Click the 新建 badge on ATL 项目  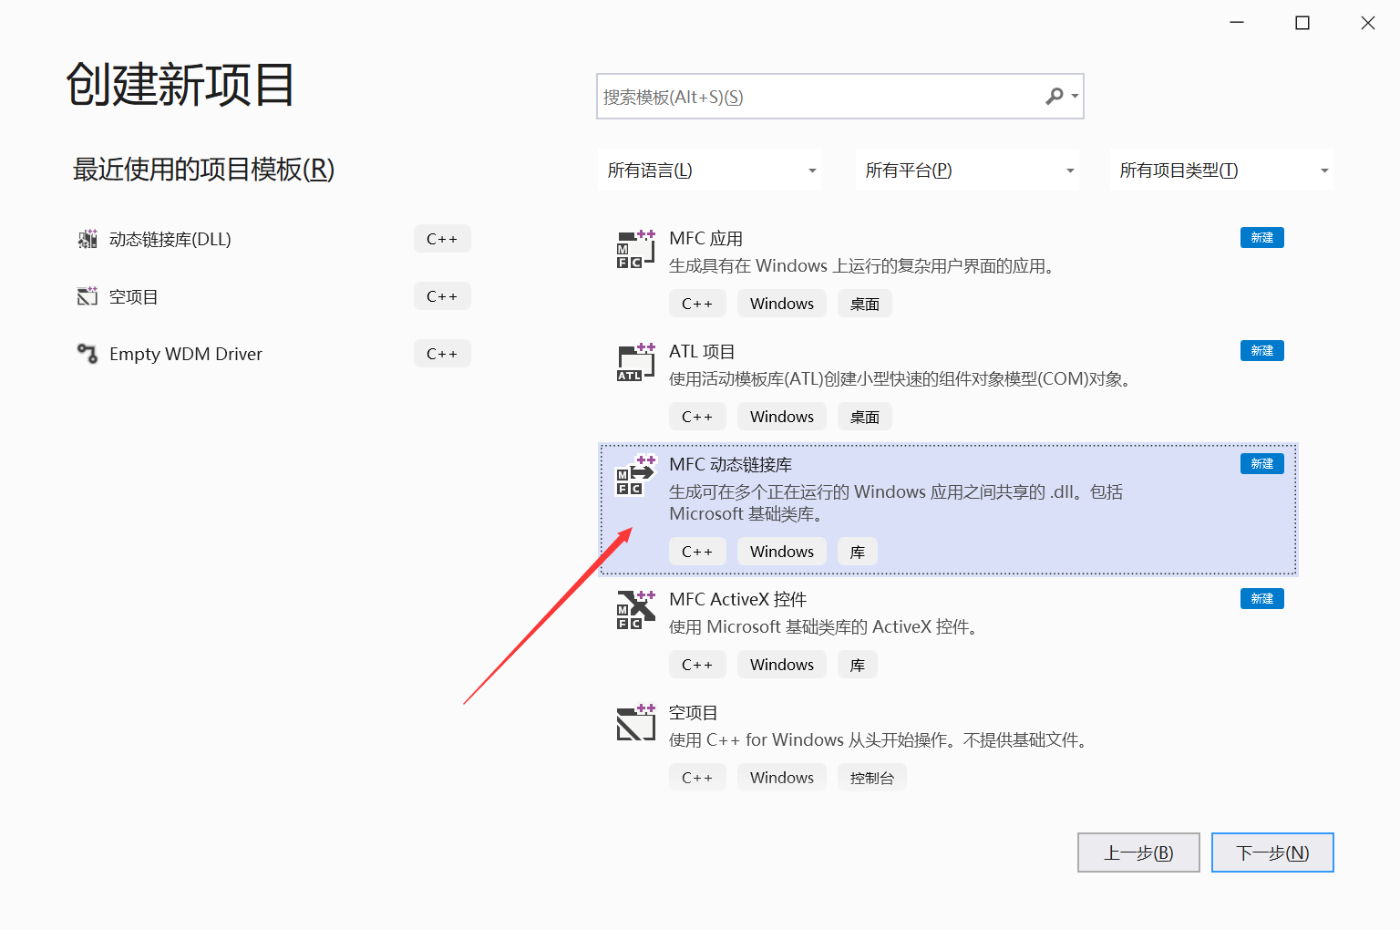coord(1262,351)
